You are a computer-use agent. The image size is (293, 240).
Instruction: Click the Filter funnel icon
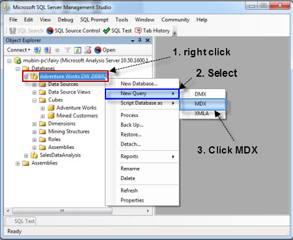68,50
